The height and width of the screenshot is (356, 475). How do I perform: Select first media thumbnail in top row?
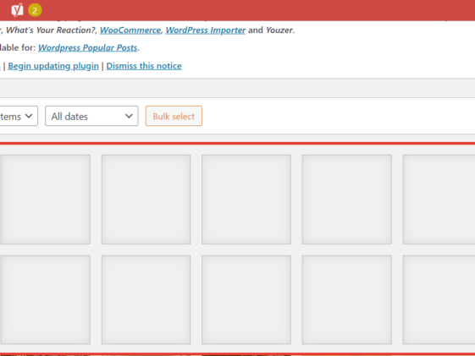coord(46,200)
